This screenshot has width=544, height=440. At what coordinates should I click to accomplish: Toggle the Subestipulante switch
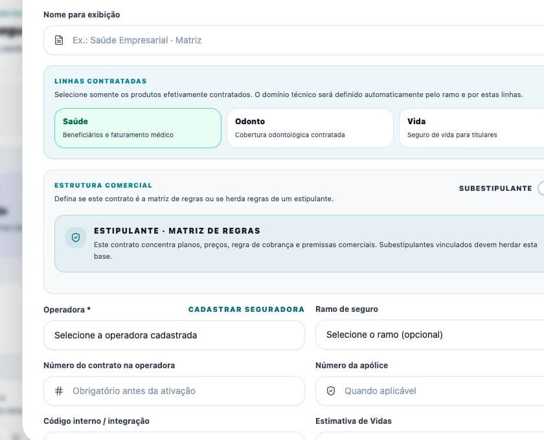[x=541, y=189]
